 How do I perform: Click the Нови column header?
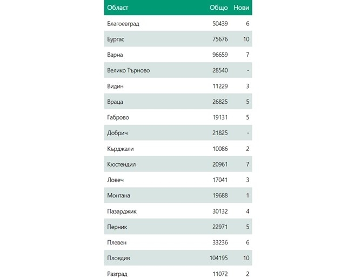coord(241,8)
